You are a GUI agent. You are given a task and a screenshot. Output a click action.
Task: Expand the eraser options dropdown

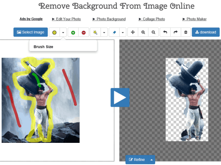[123, 33]
